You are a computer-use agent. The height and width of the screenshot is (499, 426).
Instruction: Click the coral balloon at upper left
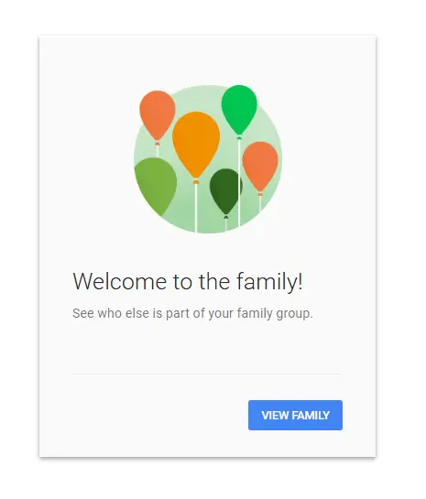click(x=158, y=114)
